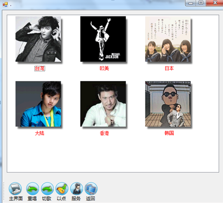Open the 已点 selected songs icon
Image resolution: width=223 pixels, height=203 pixels.
(x=62, y=189)
